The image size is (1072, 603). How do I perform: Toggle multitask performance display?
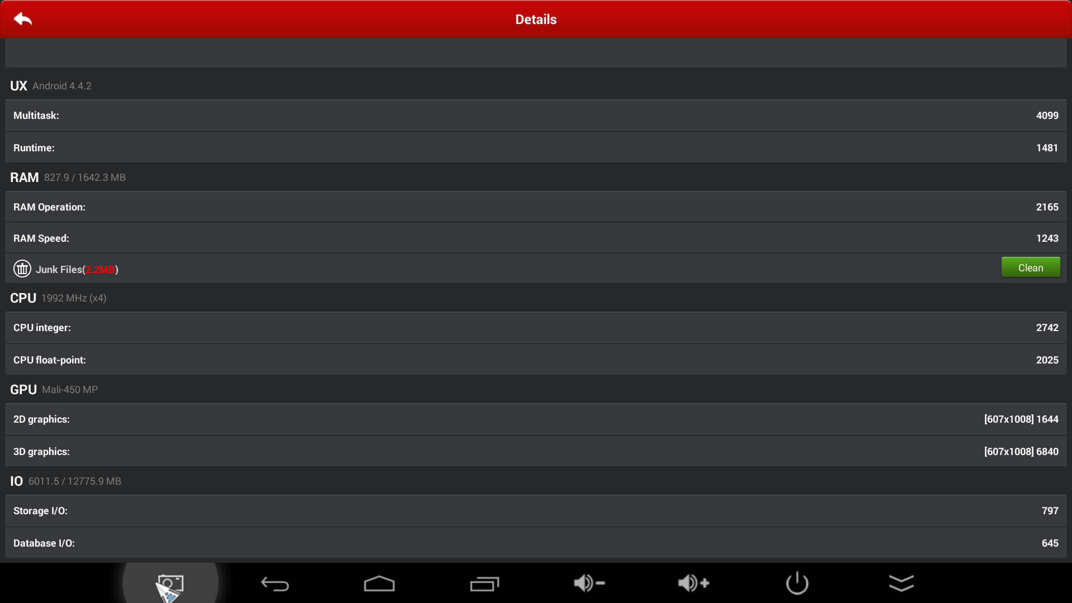click(535, 115)
